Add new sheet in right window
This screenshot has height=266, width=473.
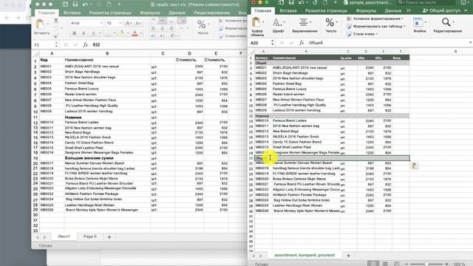pyautogui.click(x=348, y=256)
